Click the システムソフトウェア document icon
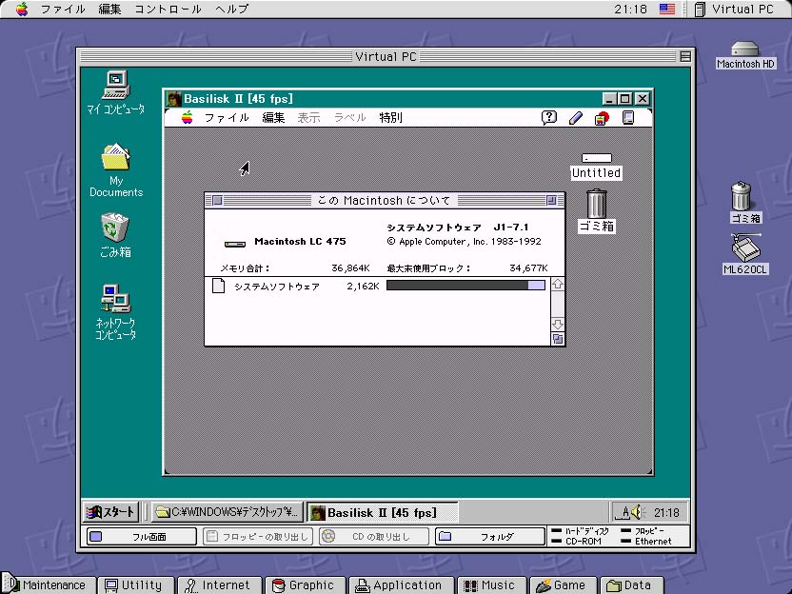Image resolution: width=792 pixels, height=594 pixels. [218, 286]
